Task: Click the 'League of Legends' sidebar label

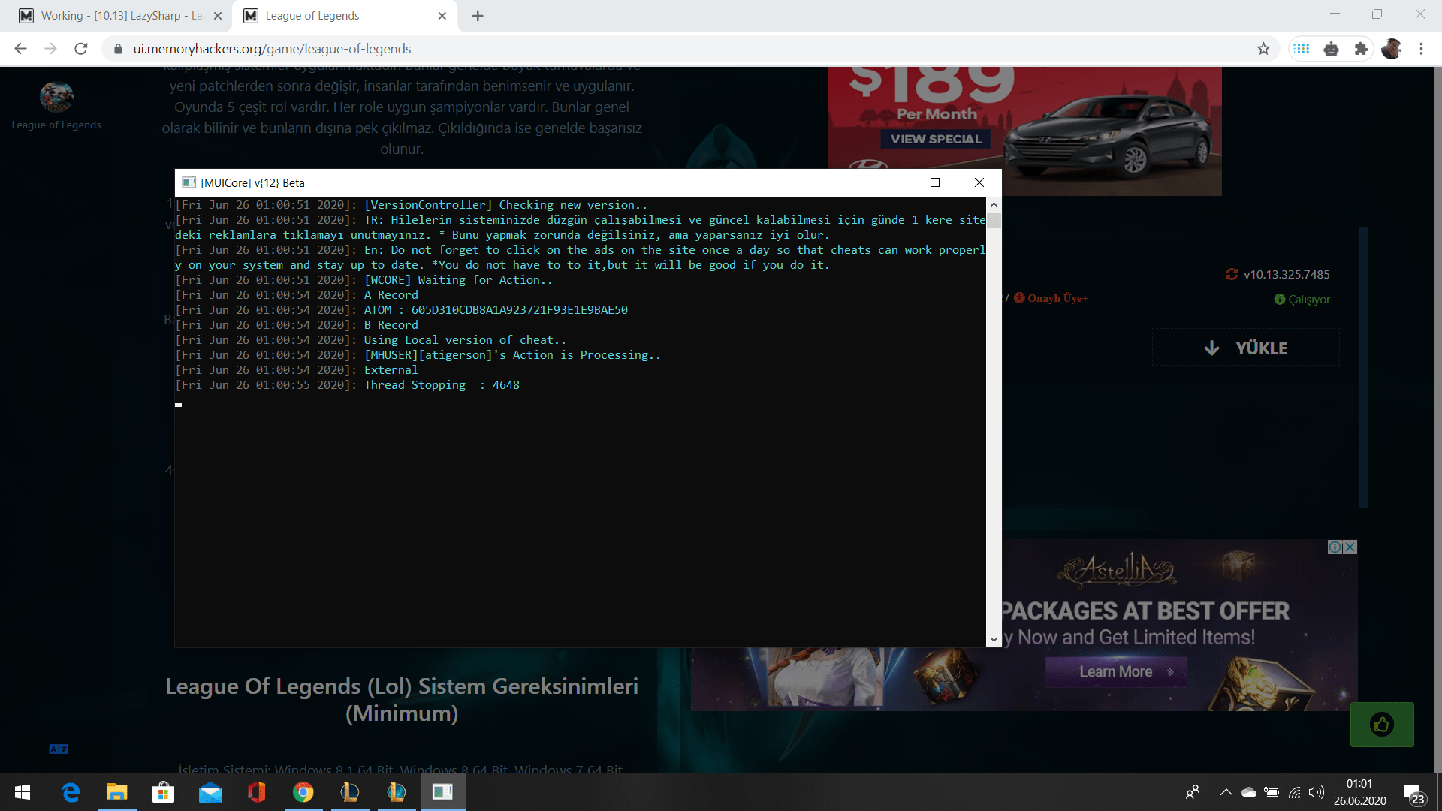Action: [x=56, y=125]
